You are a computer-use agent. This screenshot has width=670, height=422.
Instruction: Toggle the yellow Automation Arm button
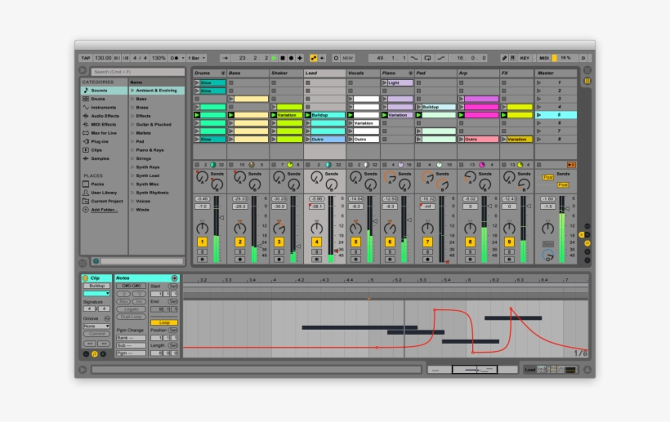(314, 58)
